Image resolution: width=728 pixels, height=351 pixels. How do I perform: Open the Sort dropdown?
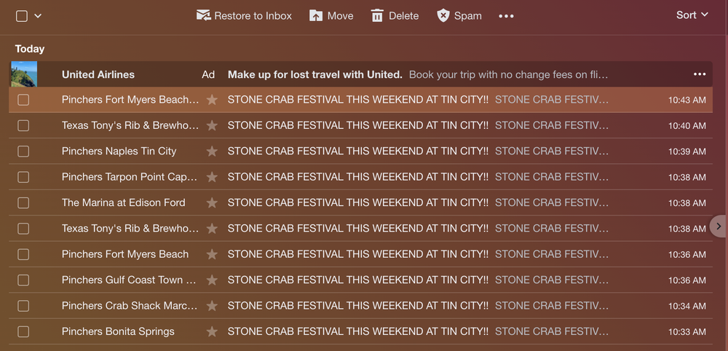[x=692, y=15]
